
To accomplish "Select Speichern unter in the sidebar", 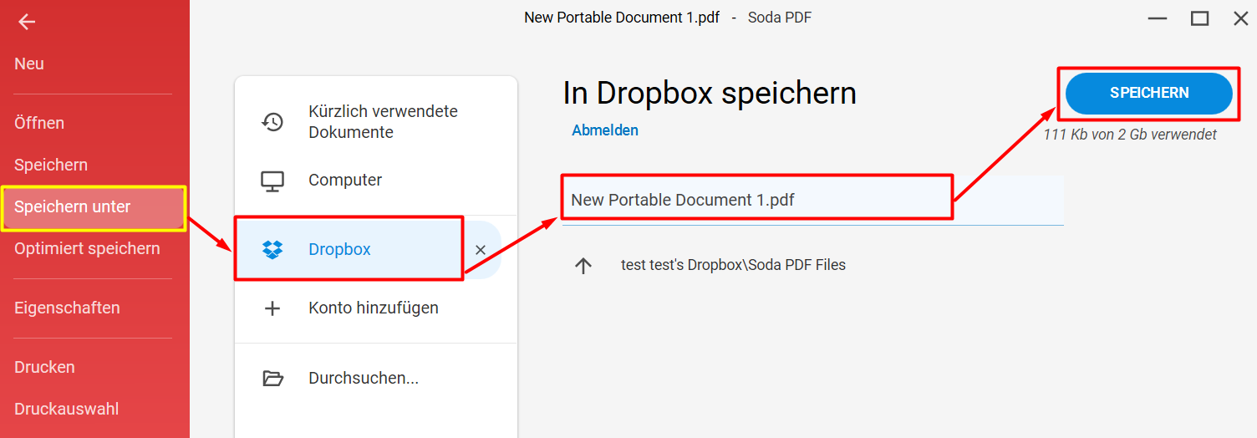I will (x=93, y=208).
